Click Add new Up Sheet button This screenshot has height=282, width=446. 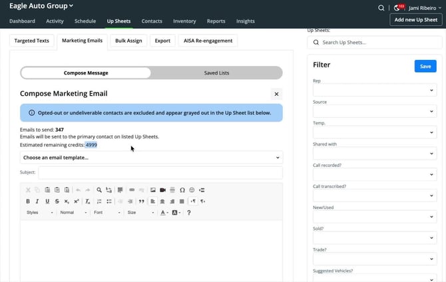pos(416,19)
